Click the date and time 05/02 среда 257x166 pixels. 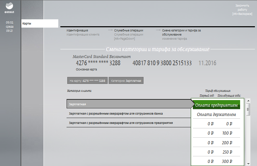click(10, 27)
